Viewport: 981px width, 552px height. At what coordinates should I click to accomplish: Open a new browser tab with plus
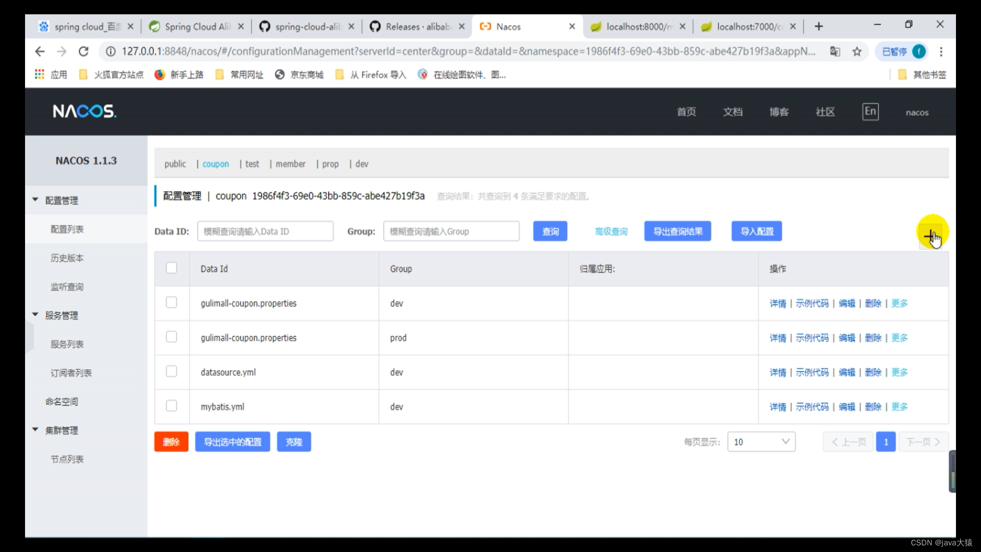point(819,27)
